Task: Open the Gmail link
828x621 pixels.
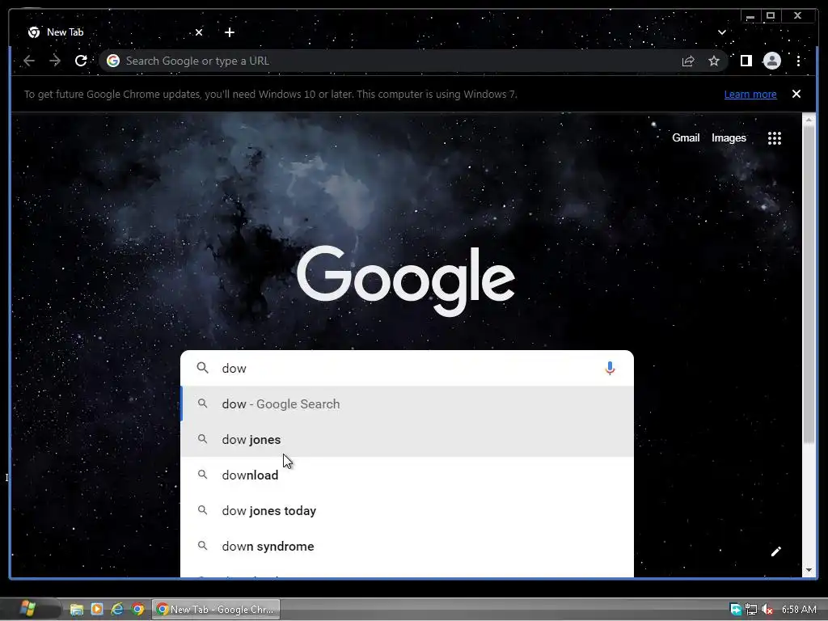Action: tap(686, 137)
